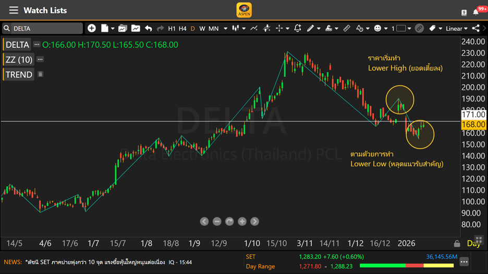Click the undo arrow icon

point(149,29)
